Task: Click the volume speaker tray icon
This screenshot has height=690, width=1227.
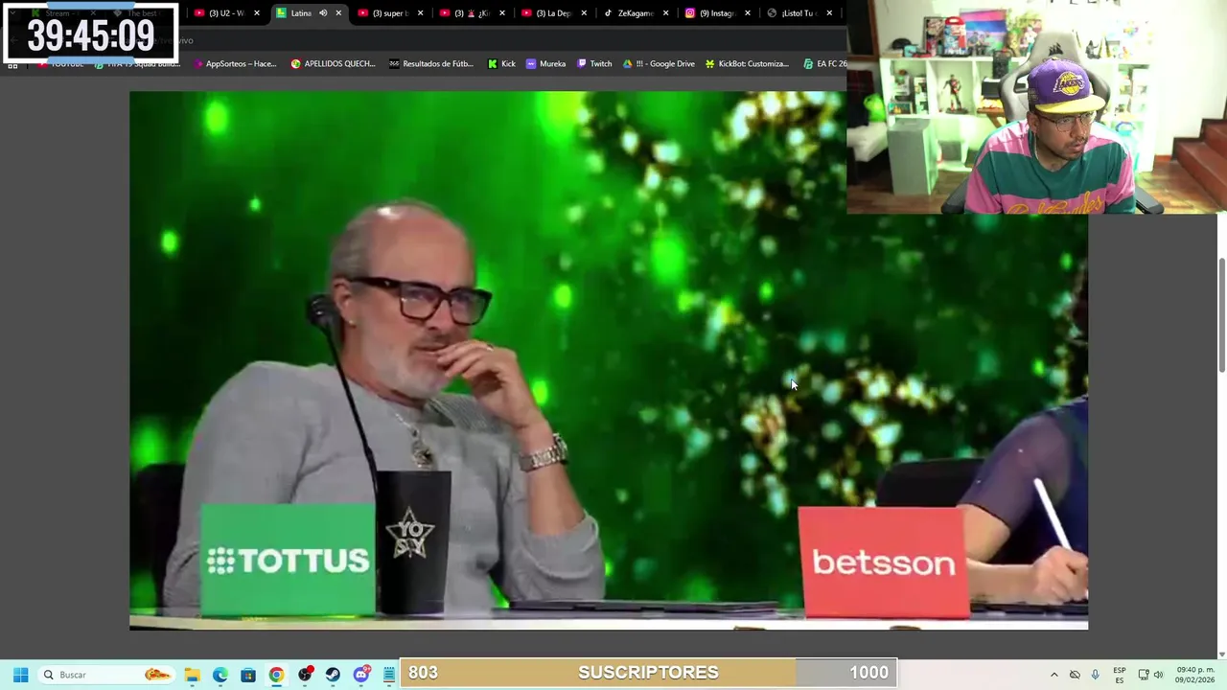Action: [1158, 675]
